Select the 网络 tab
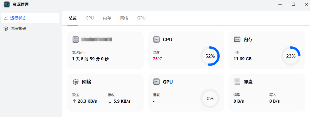 [124, 18]
